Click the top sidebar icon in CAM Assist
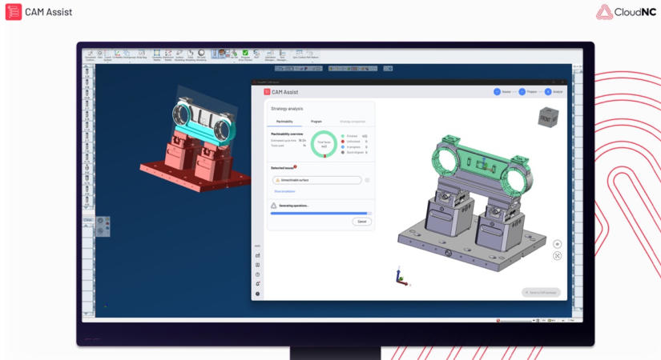Screen dimensions: 661x360 click(x=257, y=255)
